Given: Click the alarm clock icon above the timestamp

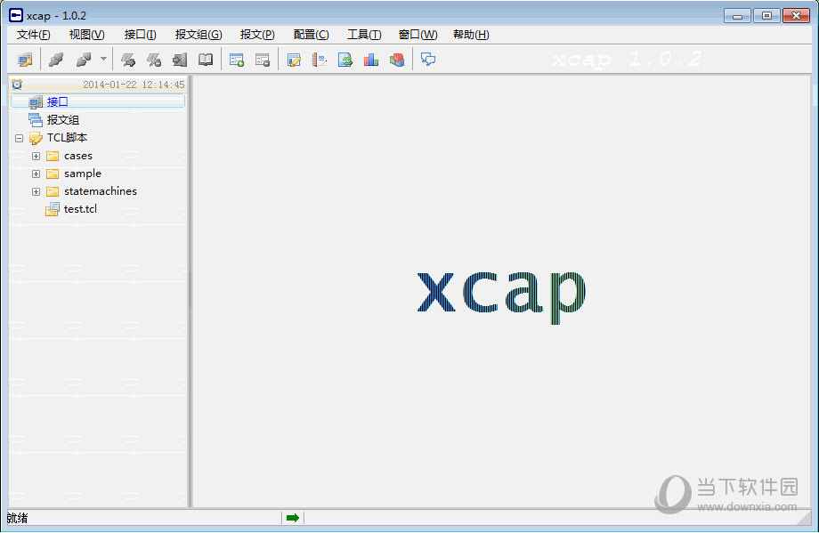Looking at the screenshot, I should click(15, 84).
